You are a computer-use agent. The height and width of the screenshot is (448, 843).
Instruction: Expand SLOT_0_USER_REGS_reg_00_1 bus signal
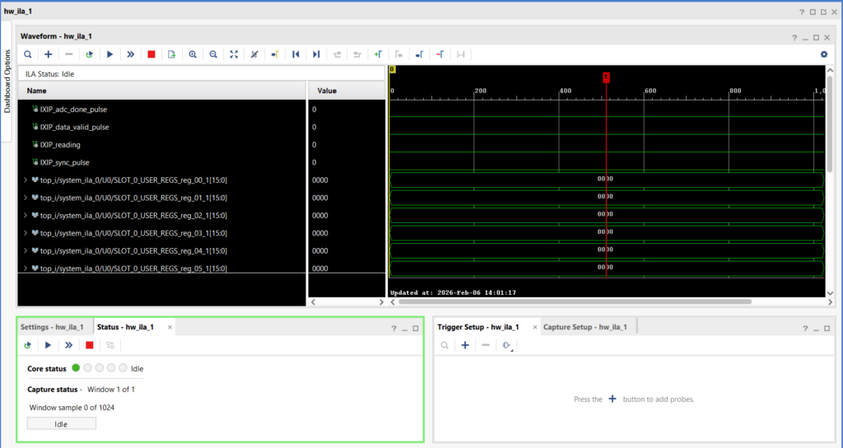[x=26, y=180]
